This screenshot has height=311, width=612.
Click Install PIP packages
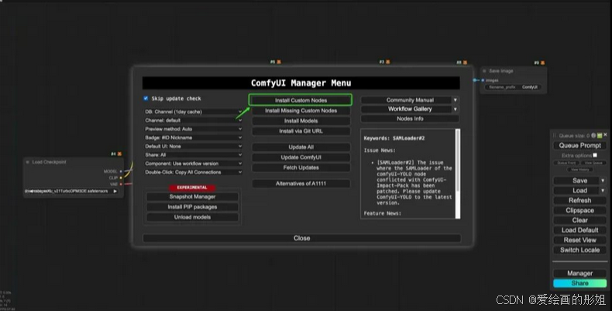tap(192, 207)
